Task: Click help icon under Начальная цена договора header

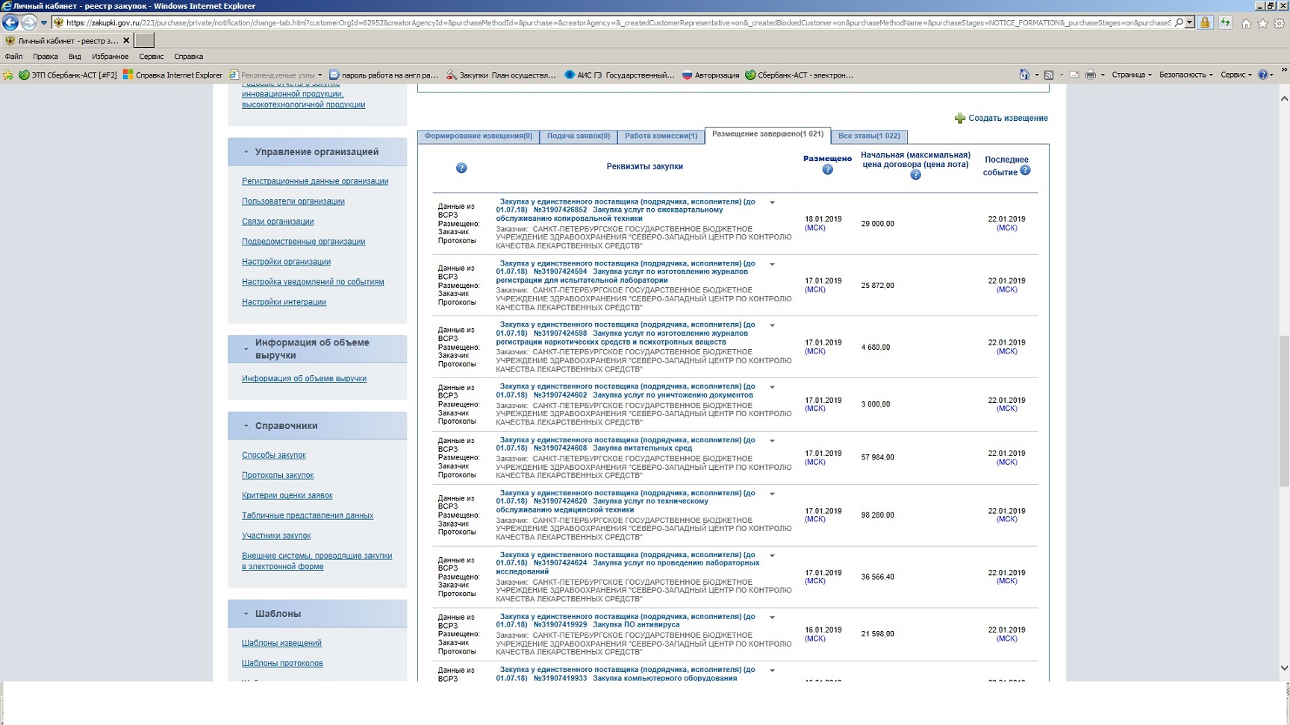Action: pos(916,175)
